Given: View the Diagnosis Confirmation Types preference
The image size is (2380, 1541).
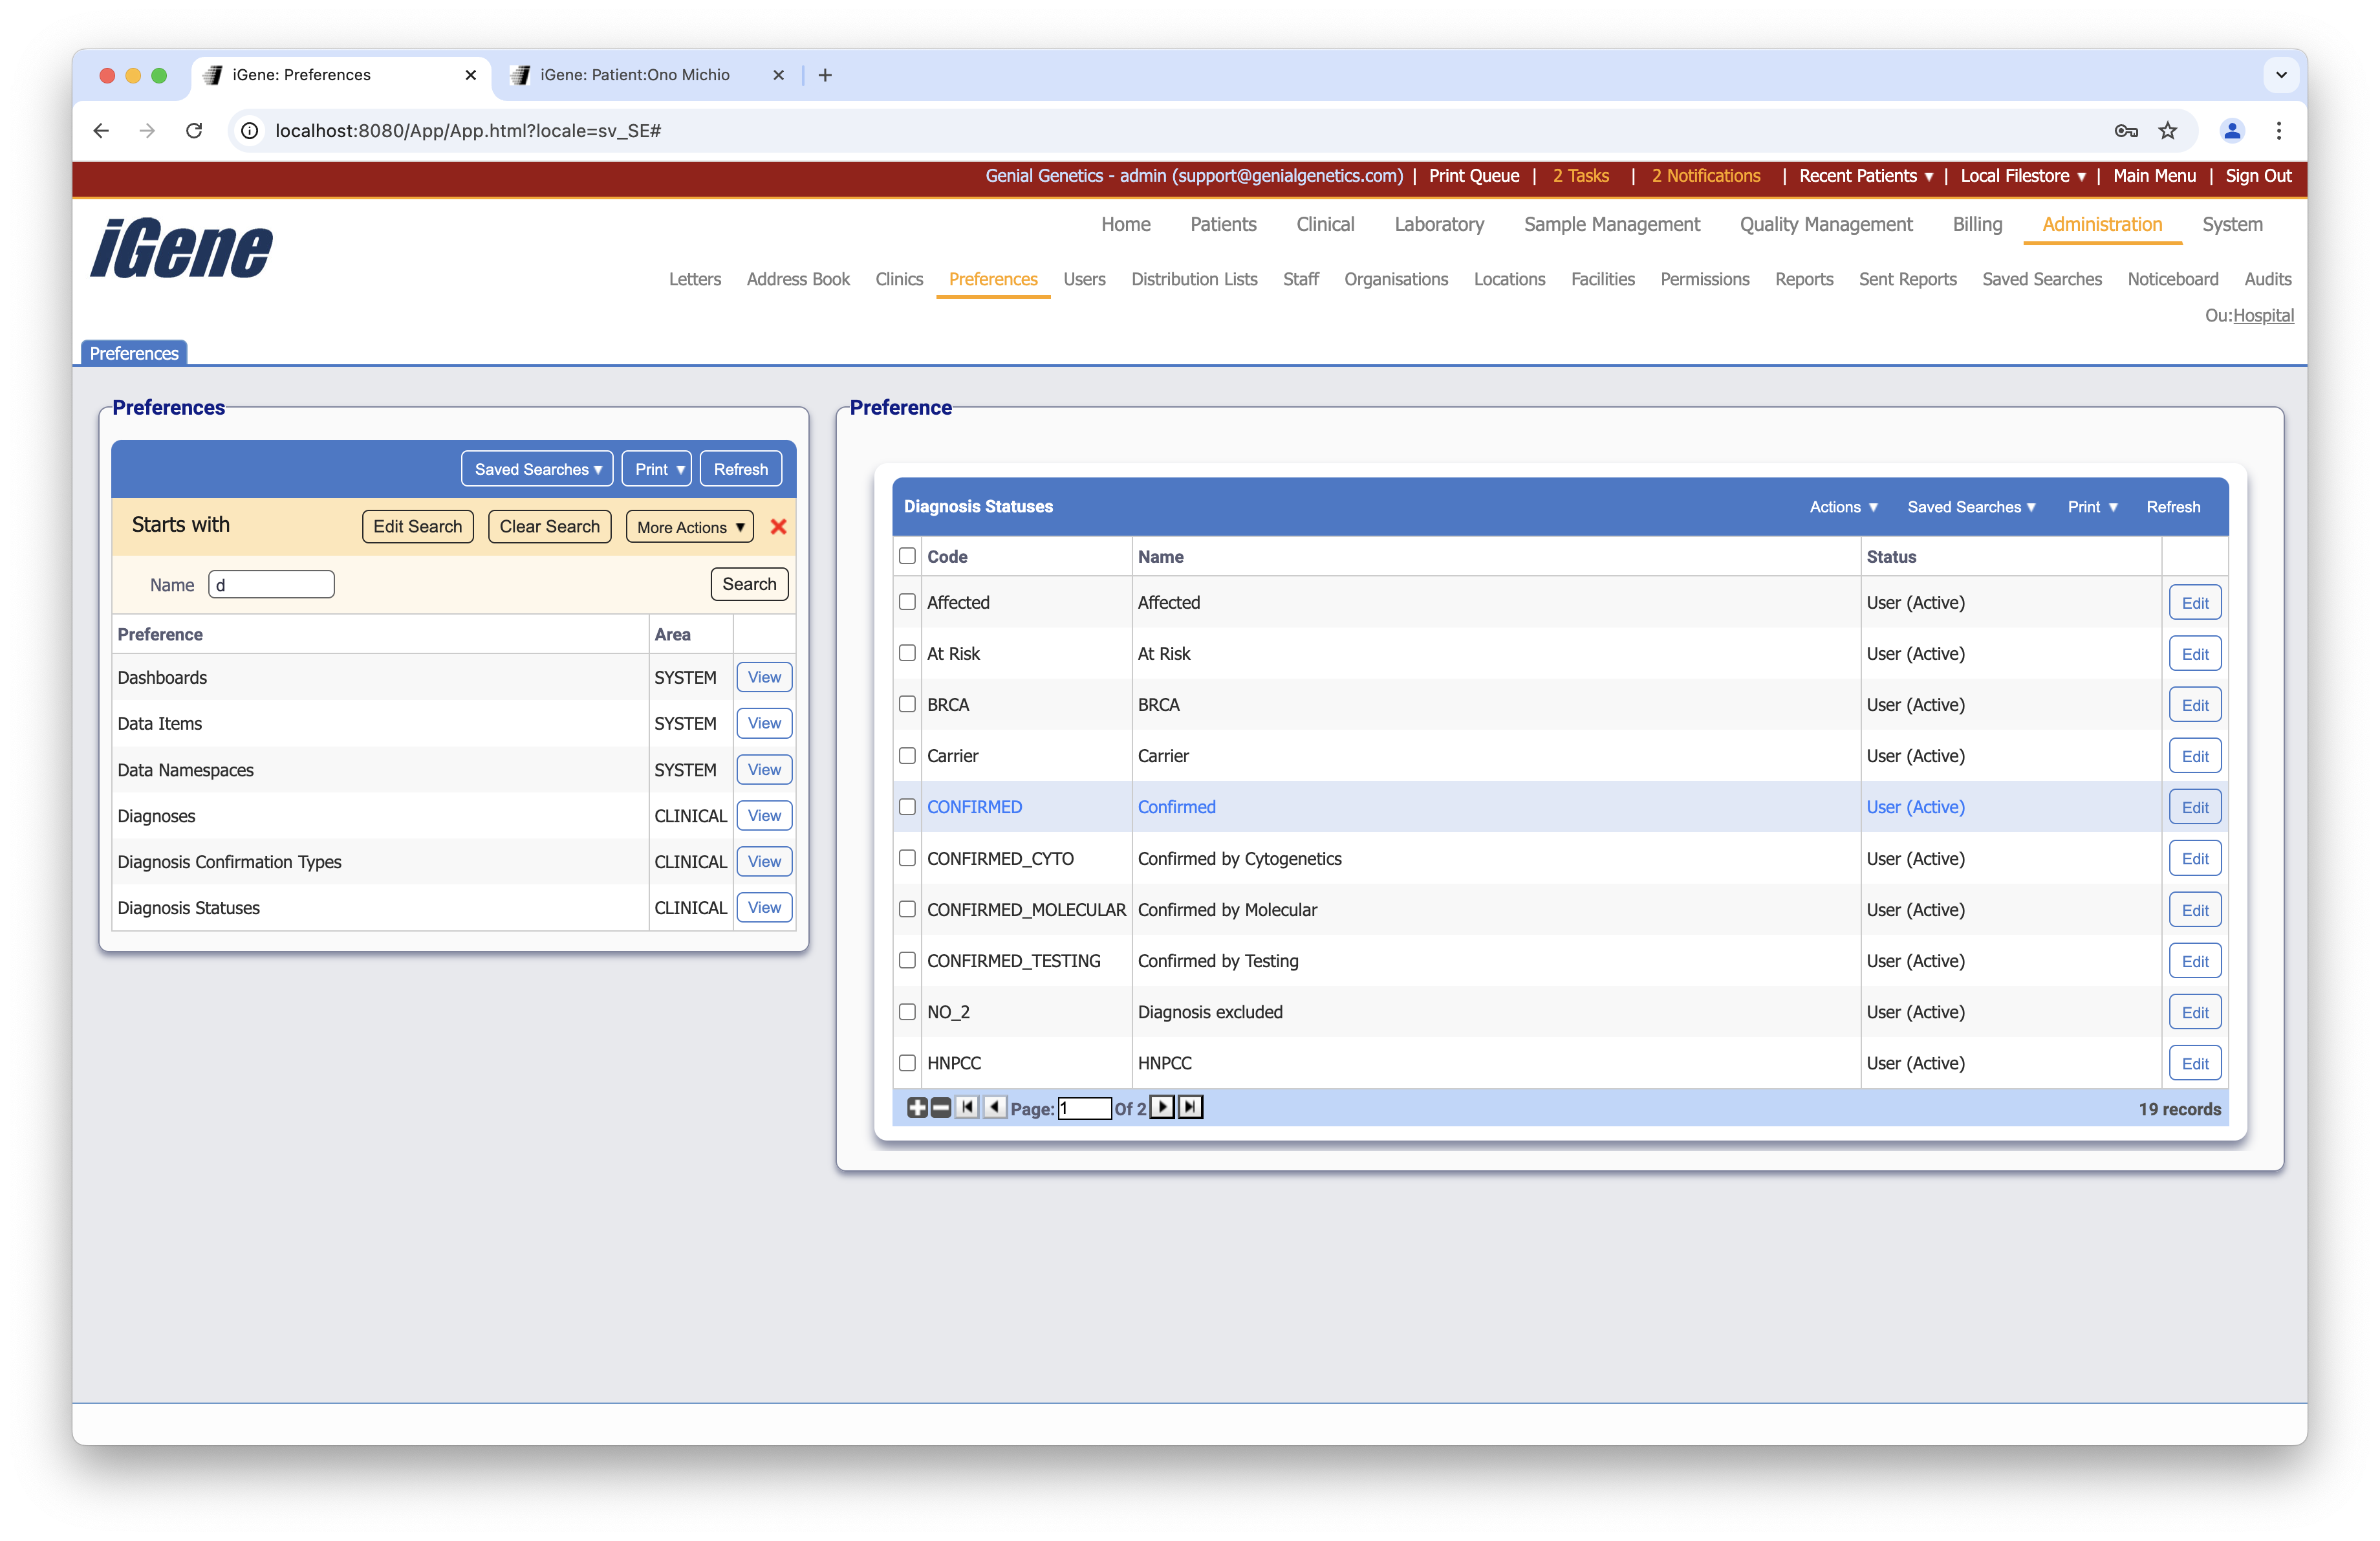Looking at the screenshot, I should click(x=764, y=861).
